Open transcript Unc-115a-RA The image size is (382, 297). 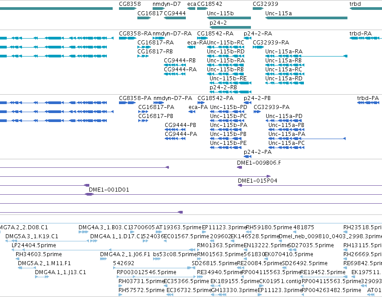[x=284, y=51]
